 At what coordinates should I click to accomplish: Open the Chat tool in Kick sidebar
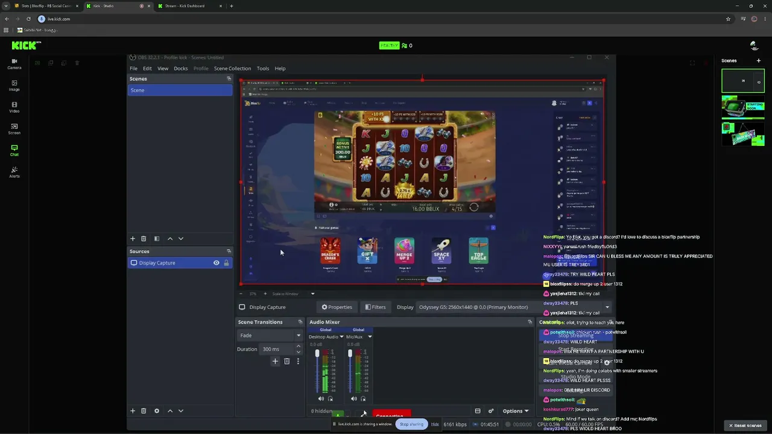point(14,150)
